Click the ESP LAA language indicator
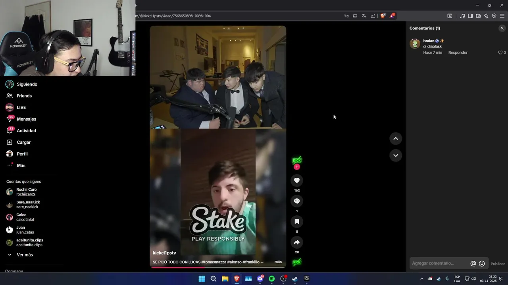The image size is (508, 285). 457,279
